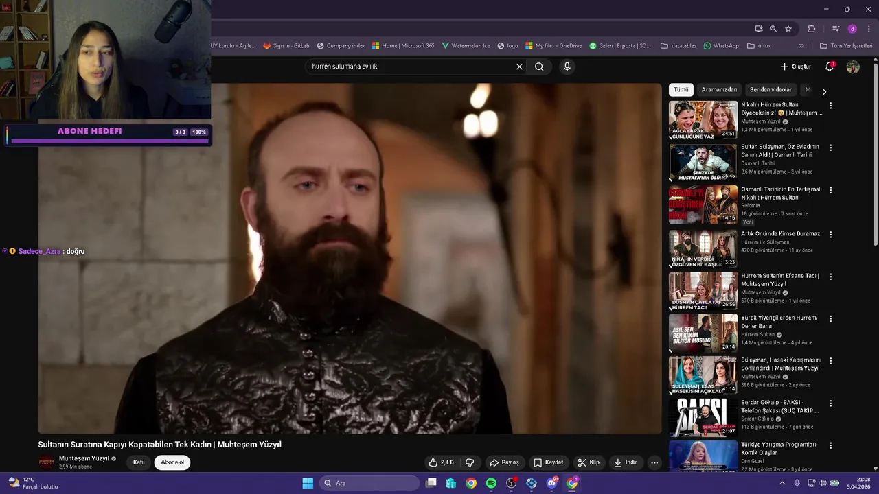Subscribe with Abone ol button
879x494 pixels.
[172, 462]
